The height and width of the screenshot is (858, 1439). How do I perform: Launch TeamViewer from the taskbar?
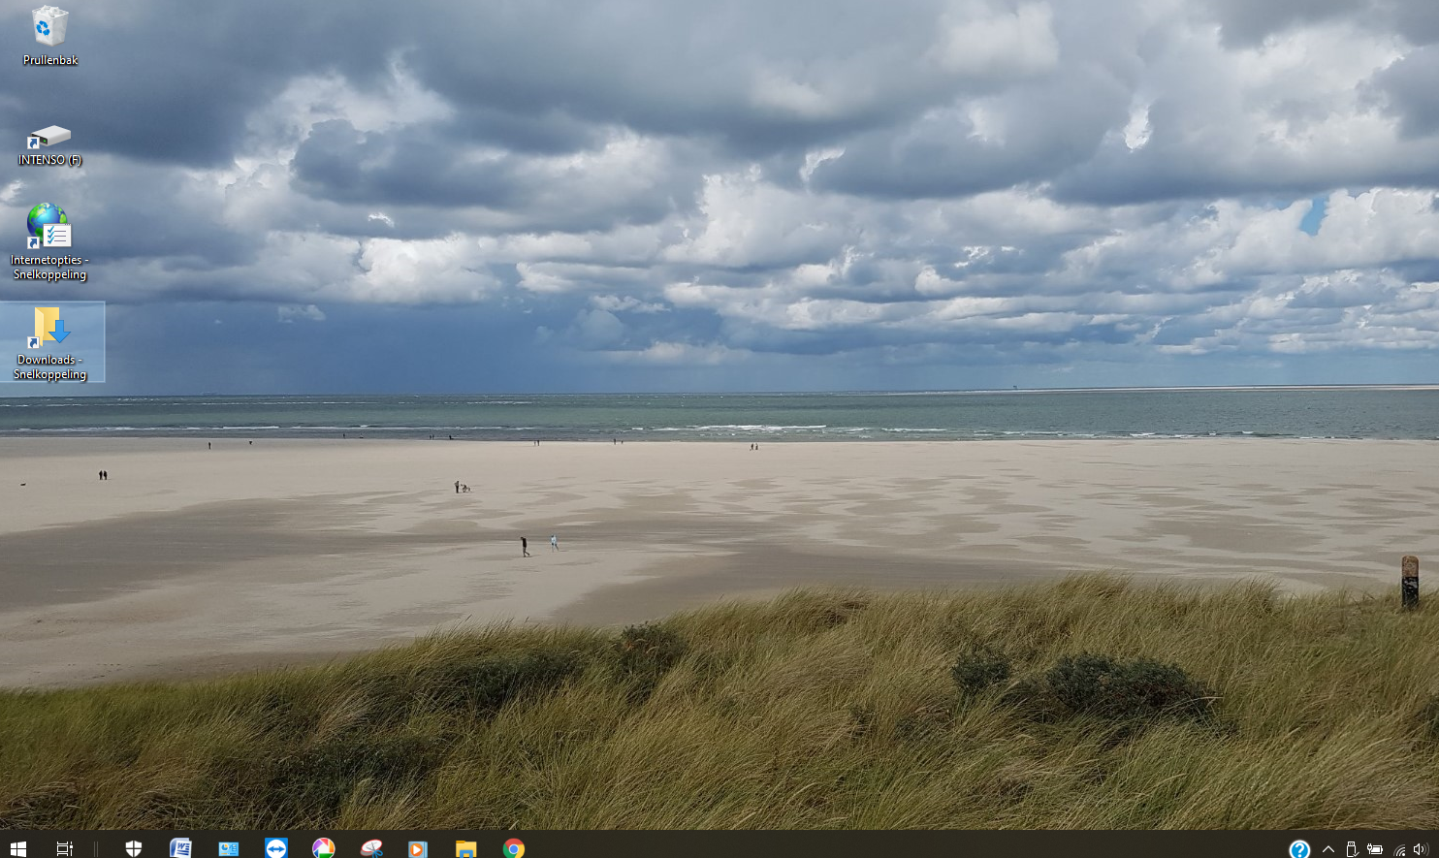pos(276,848)
